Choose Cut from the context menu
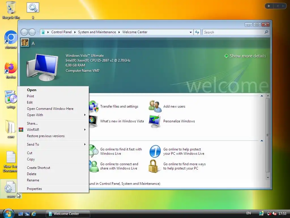The height and width of the screenshot is (218, 290). tap(56, 153)
